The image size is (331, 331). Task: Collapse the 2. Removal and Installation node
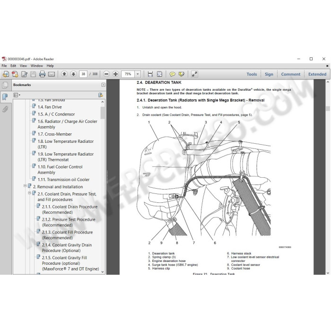pos(25,186)
